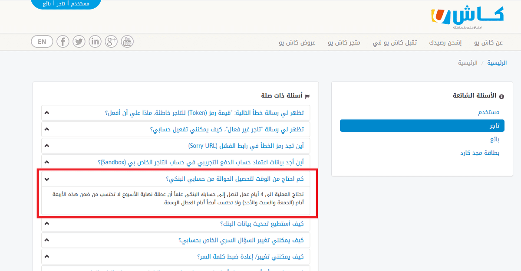Image resolution: width=521 pixels, height=271 pixels.
Task: Open the Facebook social icon
Action: pyautogui.click(x=63, y=42)
